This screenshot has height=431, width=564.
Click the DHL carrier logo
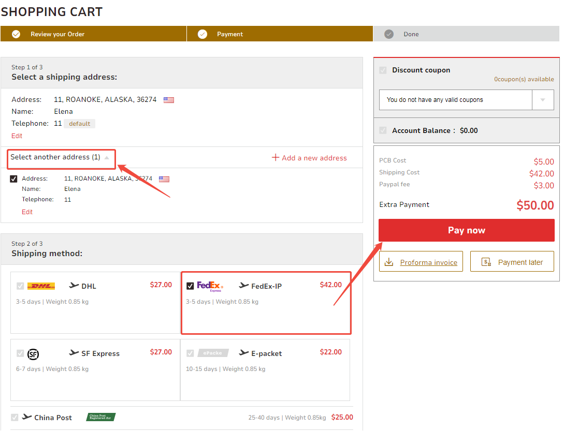41,286
